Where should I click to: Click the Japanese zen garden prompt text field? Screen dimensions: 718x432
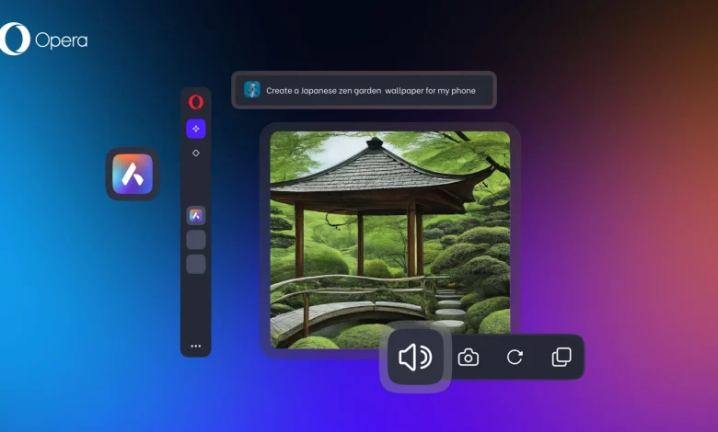370,91
